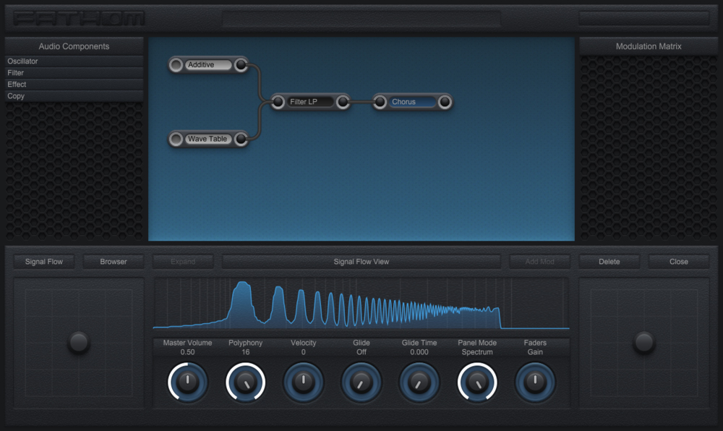Select the Additive oscillator node

pos(208,64)
